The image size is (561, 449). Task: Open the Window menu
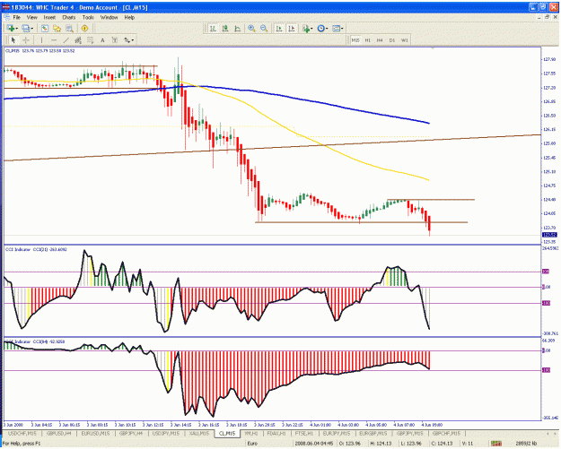tap(109, 17)
